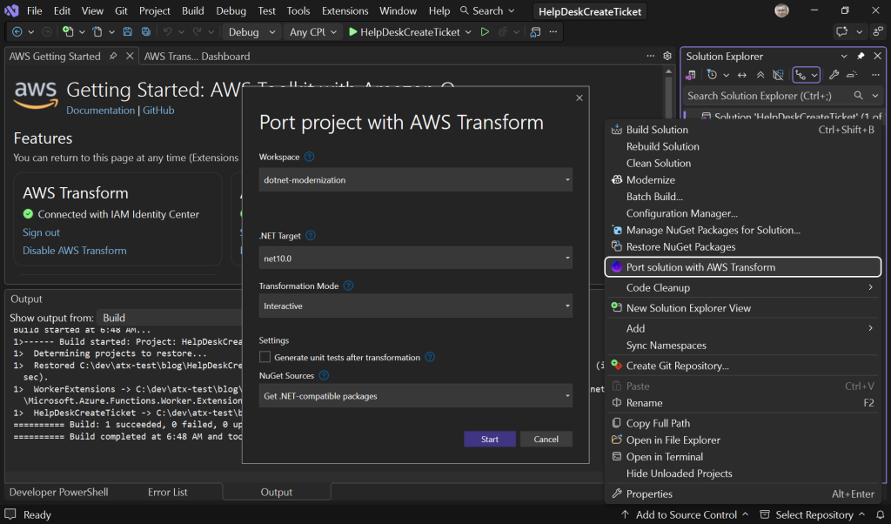Click the Hot Reload flame icon

(503, 32)
